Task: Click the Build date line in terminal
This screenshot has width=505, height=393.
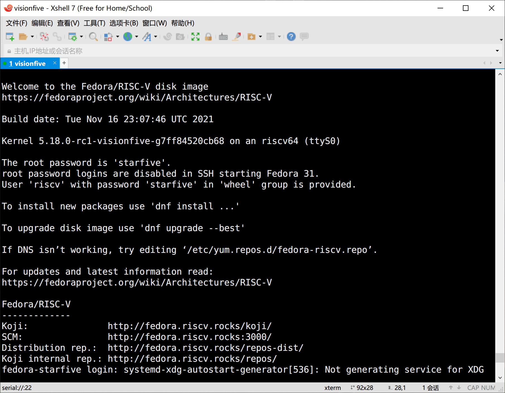Action: [108, 119]
